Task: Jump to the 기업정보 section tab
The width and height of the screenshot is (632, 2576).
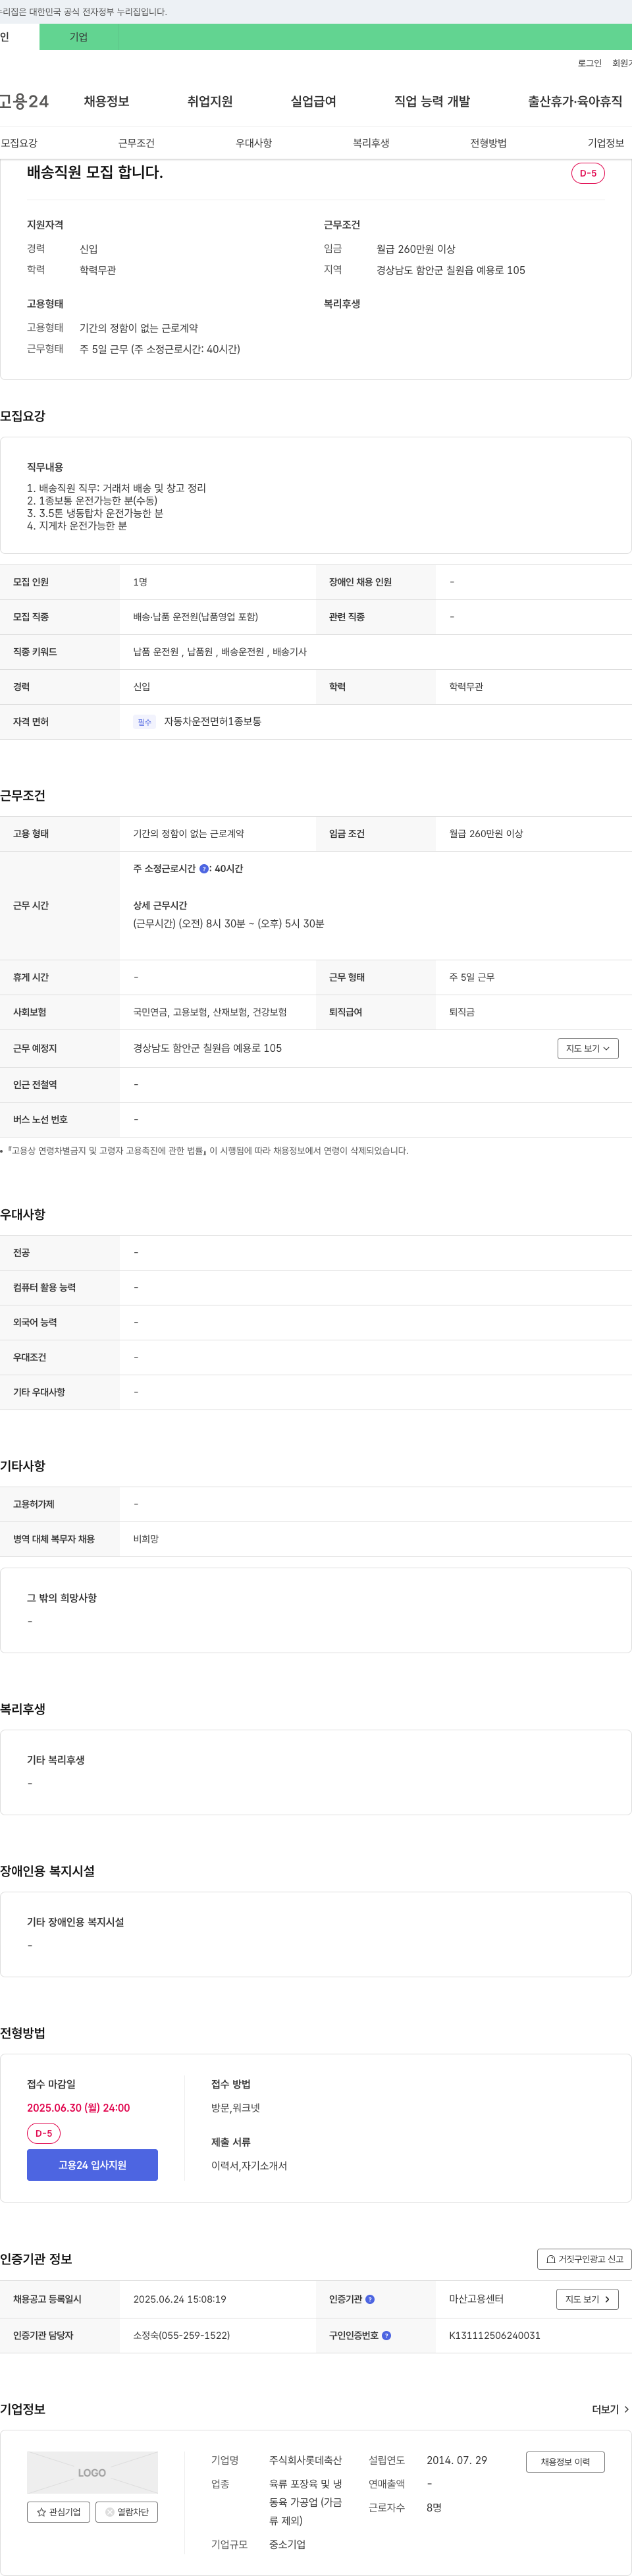Action: coord(606,143)
